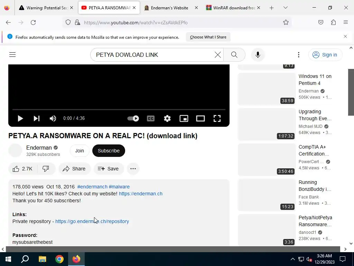This screenshot has height=266, width=354.
Task: Open the notification center icon
Action: (x=343, y=259)
